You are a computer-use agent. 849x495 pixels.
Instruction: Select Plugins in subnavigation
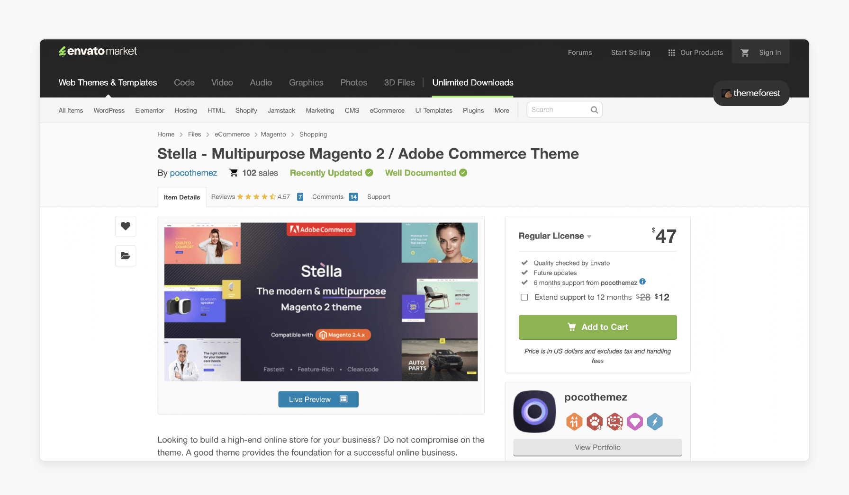(x=473, y=110)
